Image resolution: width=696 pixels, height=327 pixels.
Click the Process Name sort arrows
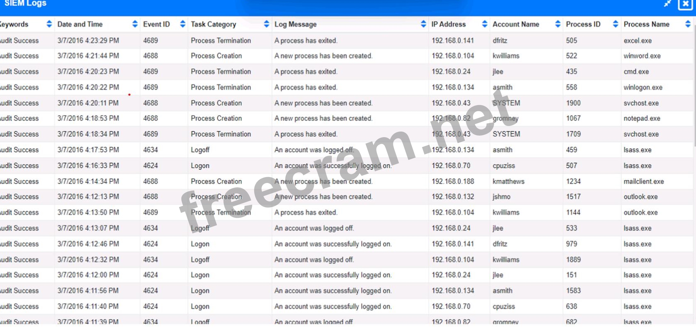(x=688, y=24)
